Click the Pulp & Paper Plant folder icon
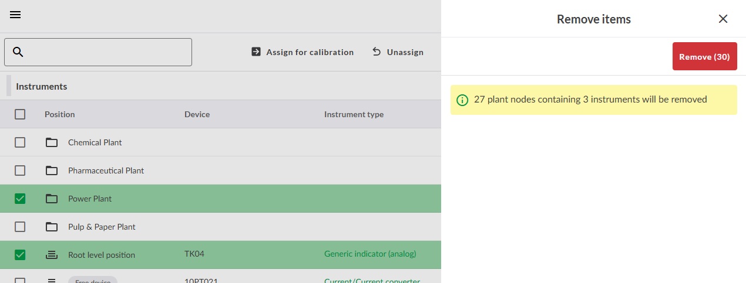Viewport: 746px width, 283px height. [x=52, y=227]
